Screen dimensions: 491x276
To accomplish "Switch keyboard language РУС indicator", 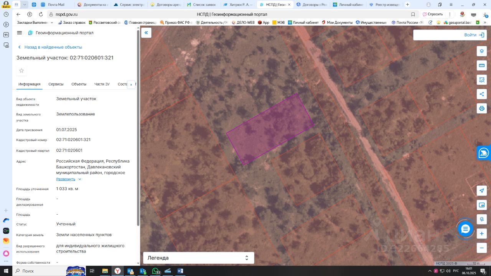I will click(456, 271).
